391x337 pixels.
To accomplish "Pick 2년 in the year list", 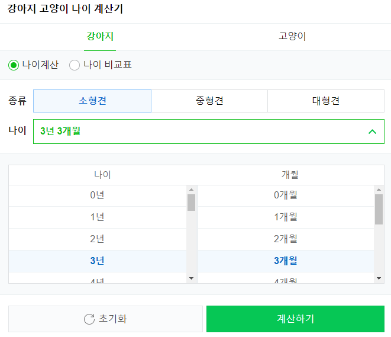I will click(98, 239).
